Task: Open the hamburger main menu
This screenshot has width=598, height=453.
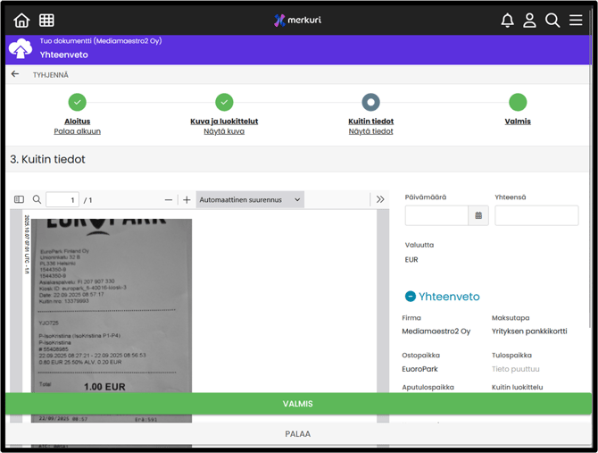Action: (576, 20)
